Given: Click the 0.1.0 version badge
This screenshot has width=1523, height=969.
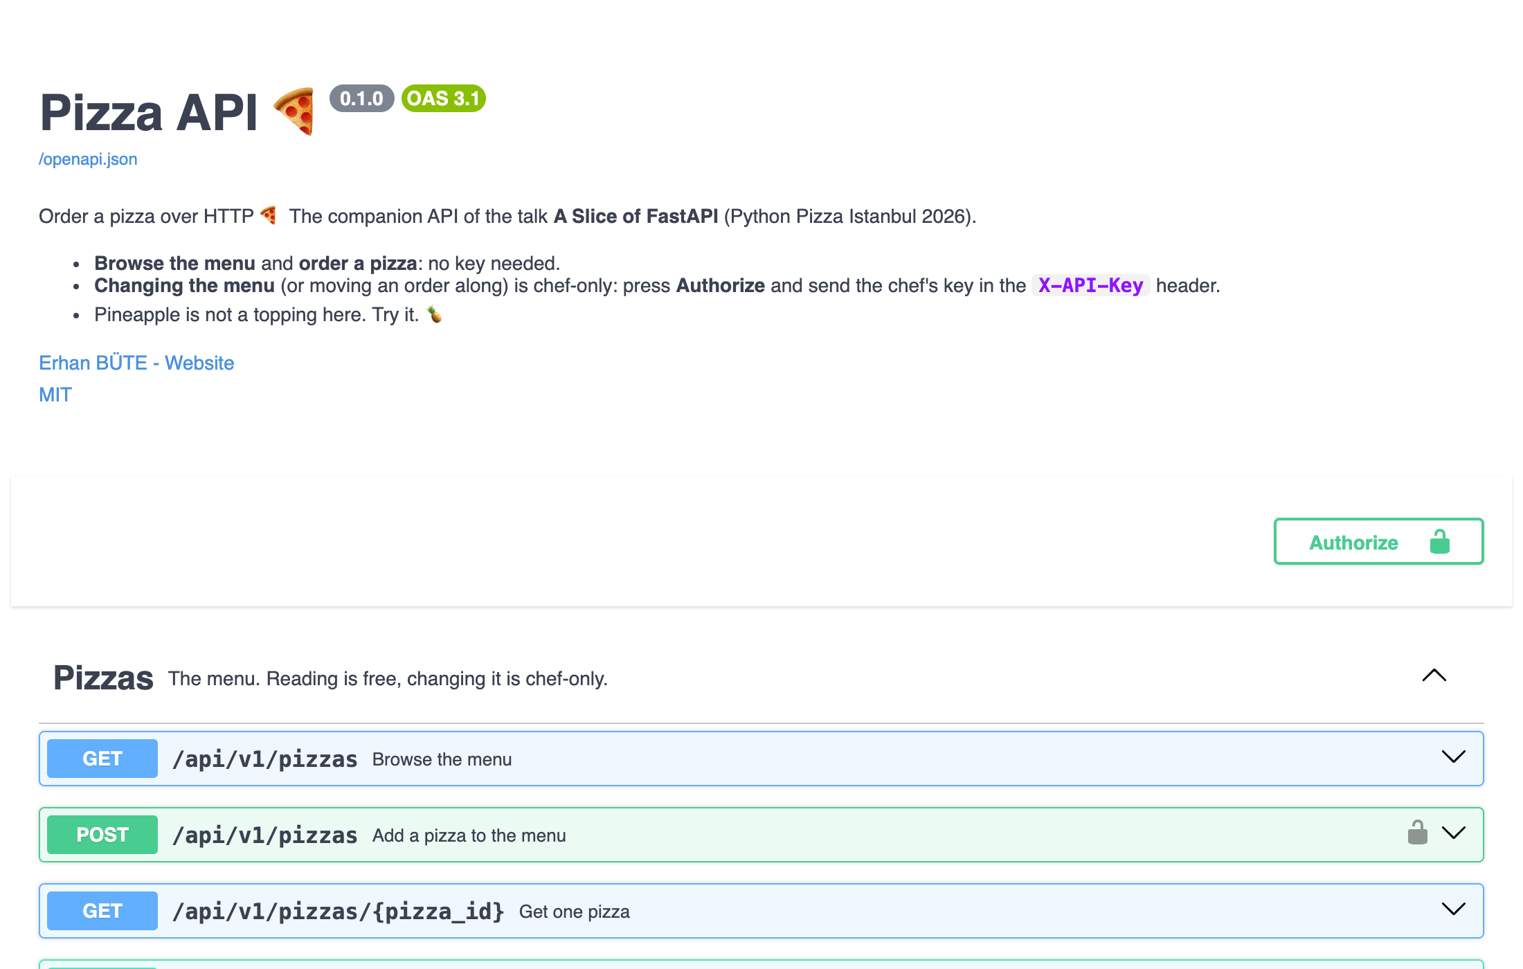Looking at the screenshot, I should tap(361, 98).
